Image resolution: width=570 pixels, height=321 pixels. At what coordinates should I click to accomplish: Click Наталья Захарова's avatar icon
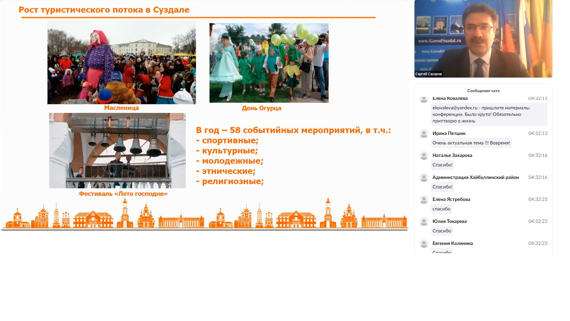(424, 156)
